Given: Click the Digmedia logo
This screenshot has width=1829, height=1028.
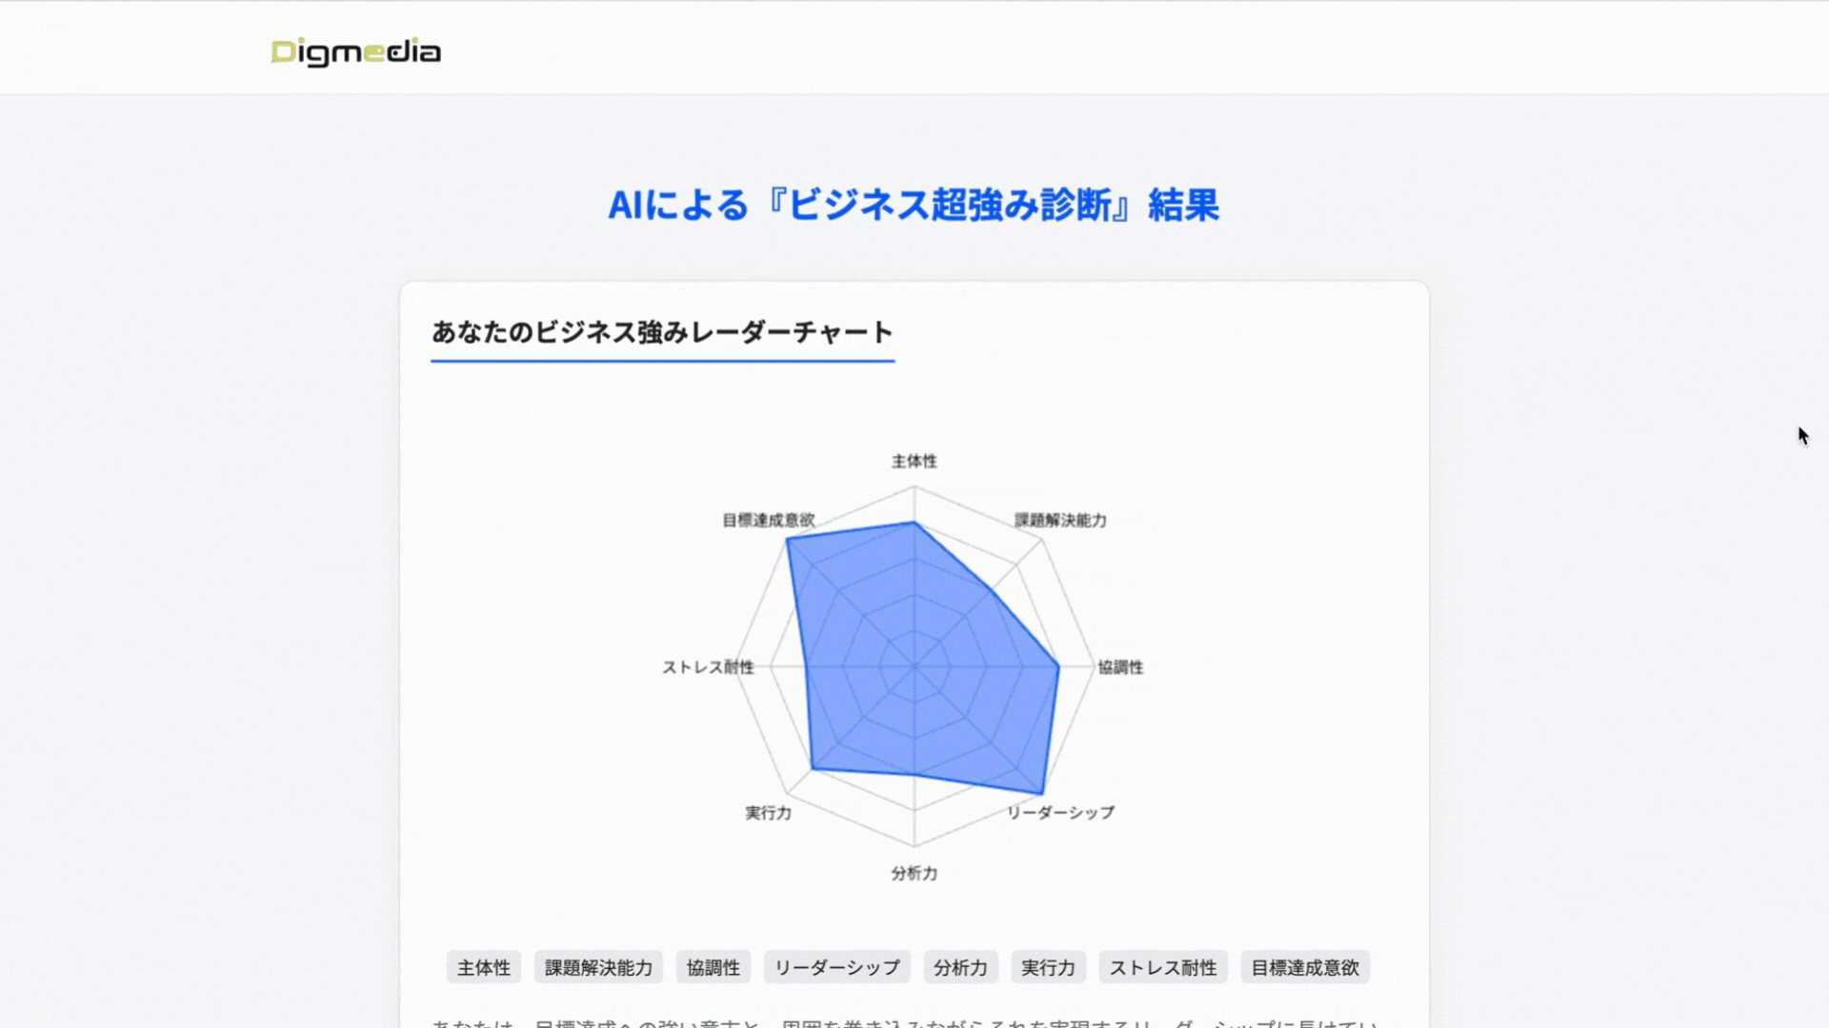Looking at the screenshot, I should 354,52.
